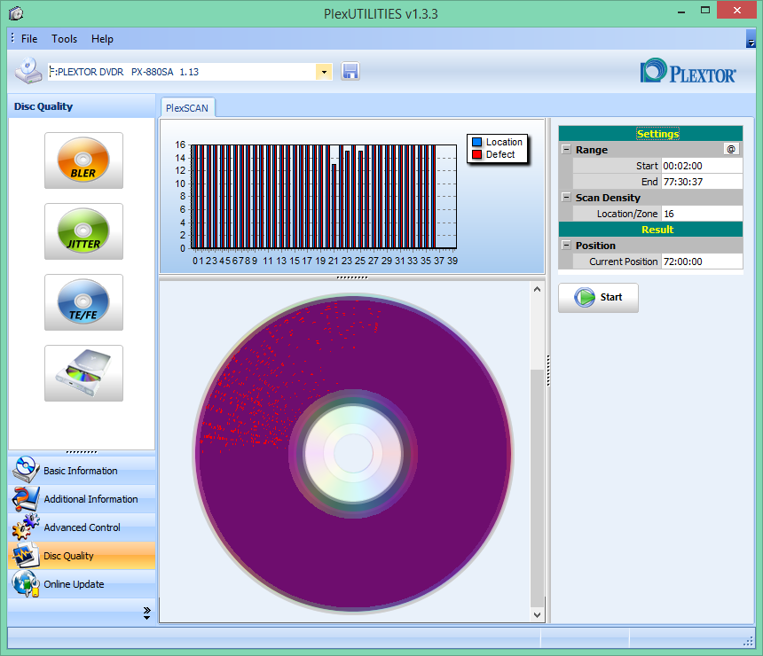
Task: Click the save floppy disk icon
Action: [x=350, y=72]
